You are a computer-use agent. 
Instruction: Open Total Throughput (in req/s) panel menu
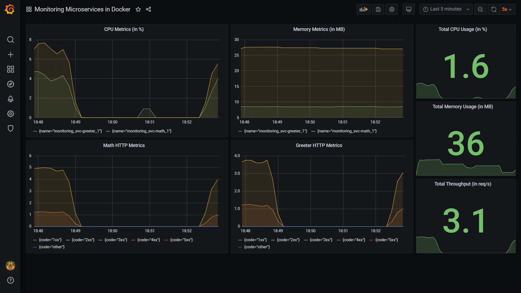tap(462, 184)
